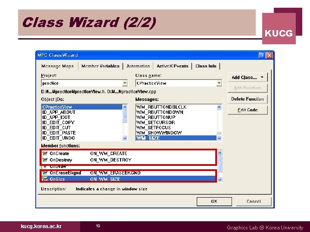Screen dimensions: 310x232
Task: Click Messages list scroll up arrow
Action: pos(219,107)
